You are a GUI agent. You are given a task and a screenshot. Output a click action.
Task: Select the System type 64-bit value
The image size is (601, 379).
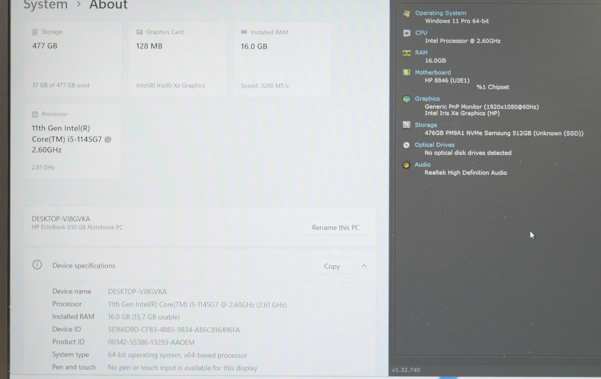pyautogui.click(x=178, y=355)
